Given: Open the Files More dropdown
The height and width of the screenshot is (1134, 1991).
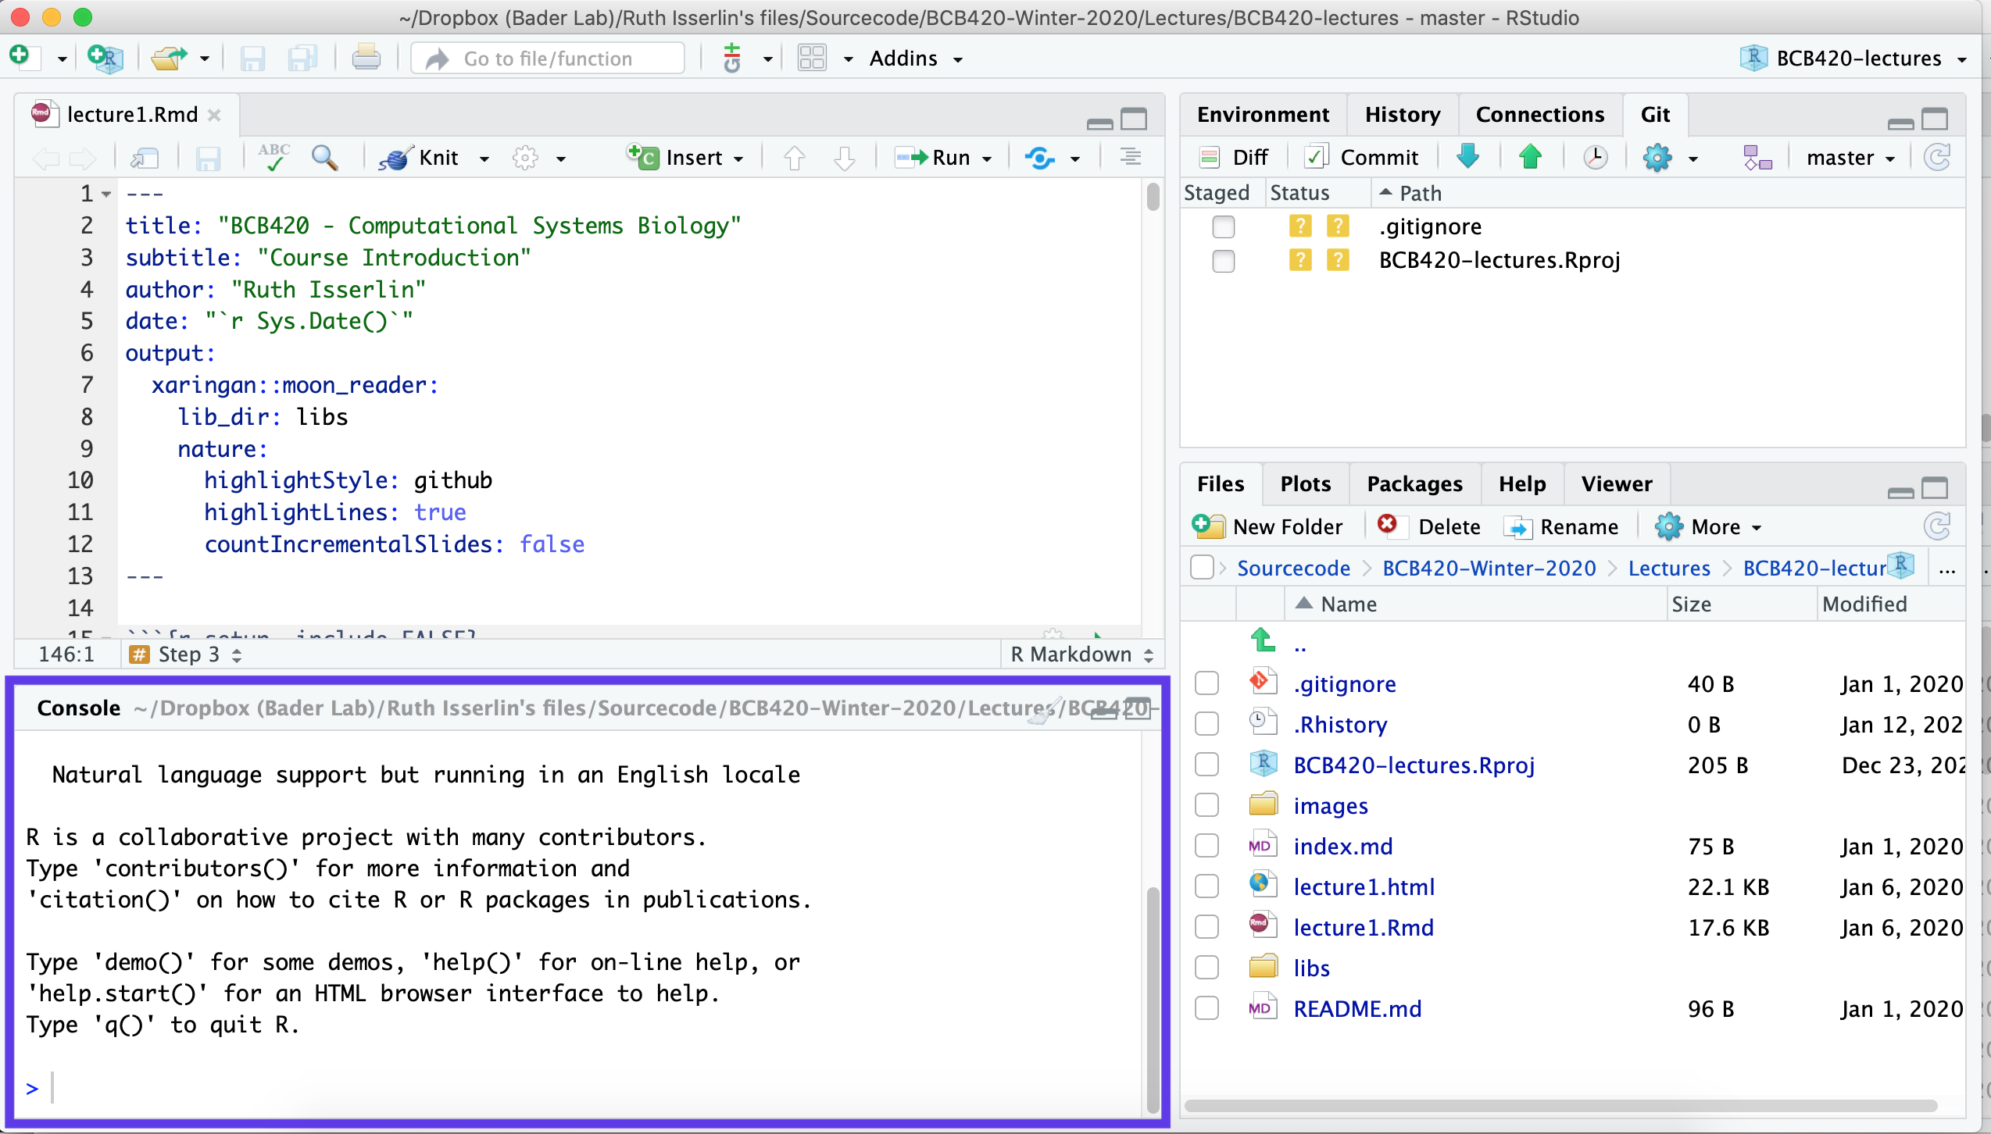Looking at the screenshot, I should pos(1708,527).
